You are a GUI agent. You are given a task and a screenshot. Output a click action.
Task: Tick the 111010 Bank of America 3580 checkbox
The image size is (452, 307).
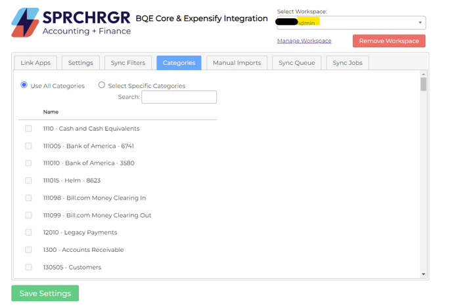pyautogui.click(x=28, y=163)
